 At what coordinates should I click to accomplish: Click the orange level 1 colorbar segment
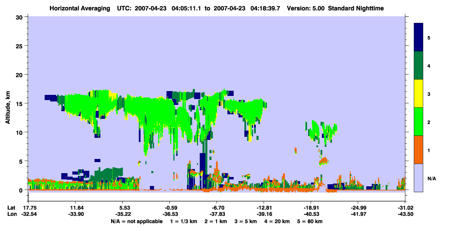coord(418,149)
